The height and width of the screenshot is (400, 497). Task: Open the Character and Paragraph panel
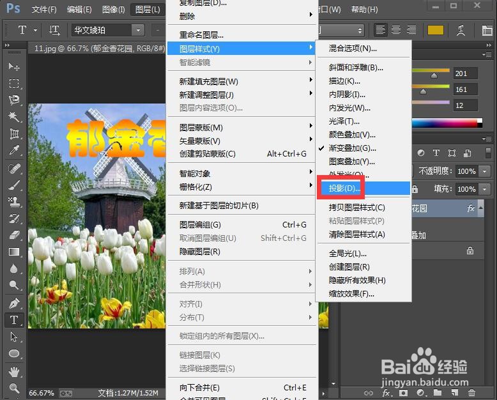point(487,31)
